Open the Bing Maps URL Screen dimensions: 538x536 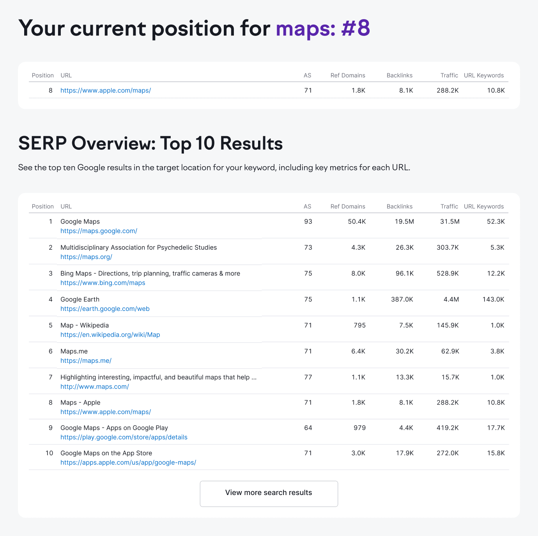pos(103,283)
